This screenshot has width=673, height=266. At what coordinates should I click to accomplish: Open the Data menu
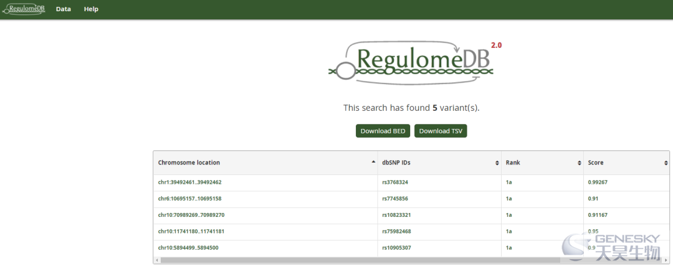click(63, 9)
